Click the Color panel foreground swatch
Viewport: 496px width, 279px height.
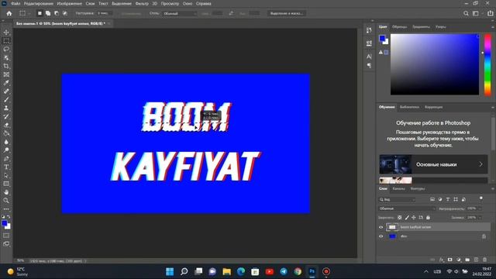[382, 38]
